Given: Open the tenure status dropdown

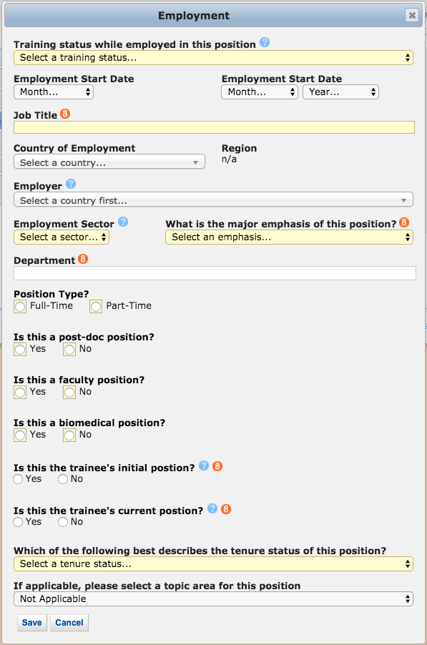Looking at the screenshot, I should pyautogui.click(x=213, y=563).
